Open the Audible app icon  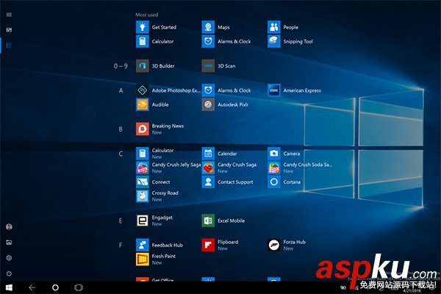[x=143, y=104]
